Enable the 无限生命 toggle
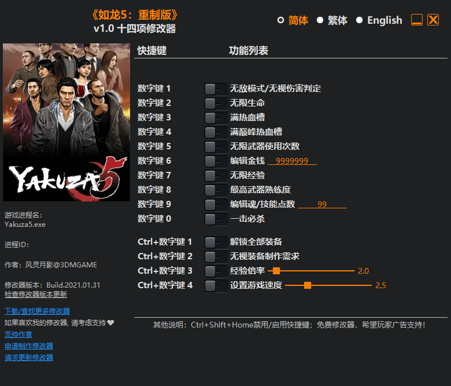This screenshot has width=451, height=386. tap(216, 104)
